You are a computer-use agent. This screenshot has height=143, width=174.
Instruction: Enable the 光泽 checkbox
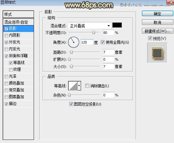tap(6, 77)
